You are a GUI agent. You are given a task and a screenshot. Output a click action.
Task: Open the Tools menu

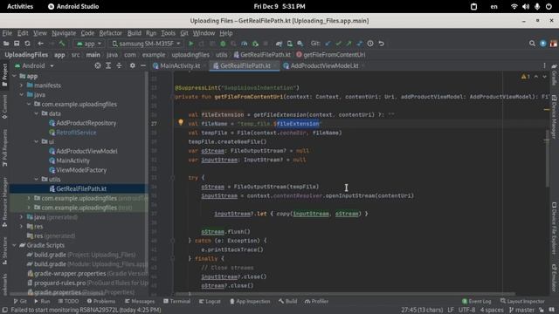168,33
